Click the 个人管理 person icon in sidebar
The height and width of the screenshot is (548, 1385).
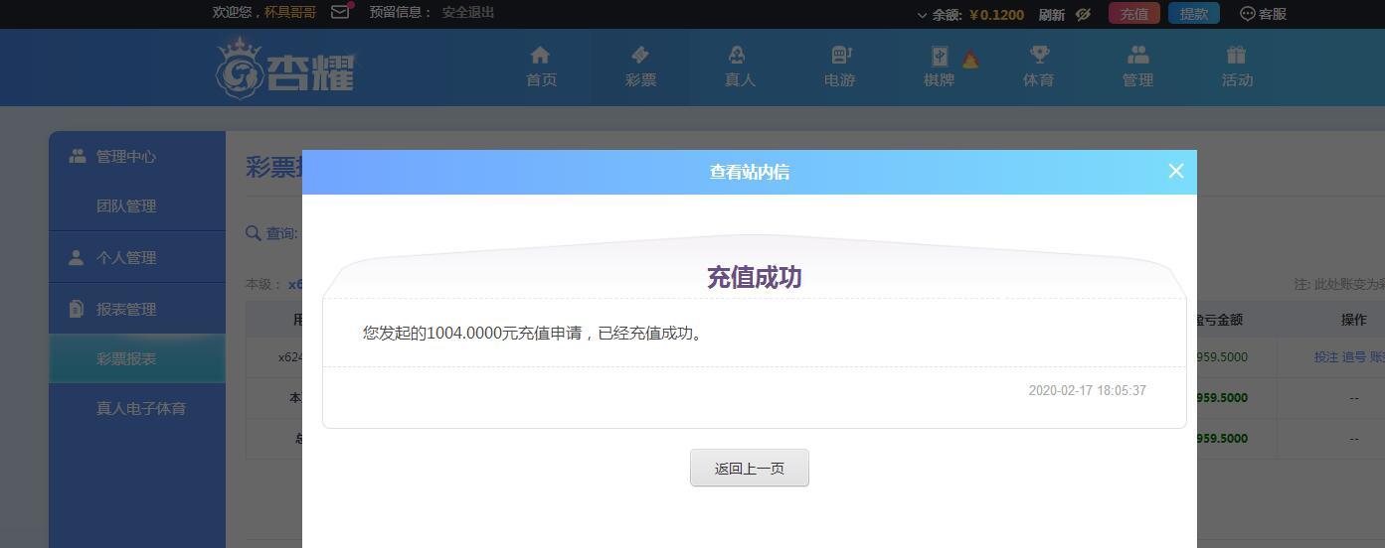[77, 257]
